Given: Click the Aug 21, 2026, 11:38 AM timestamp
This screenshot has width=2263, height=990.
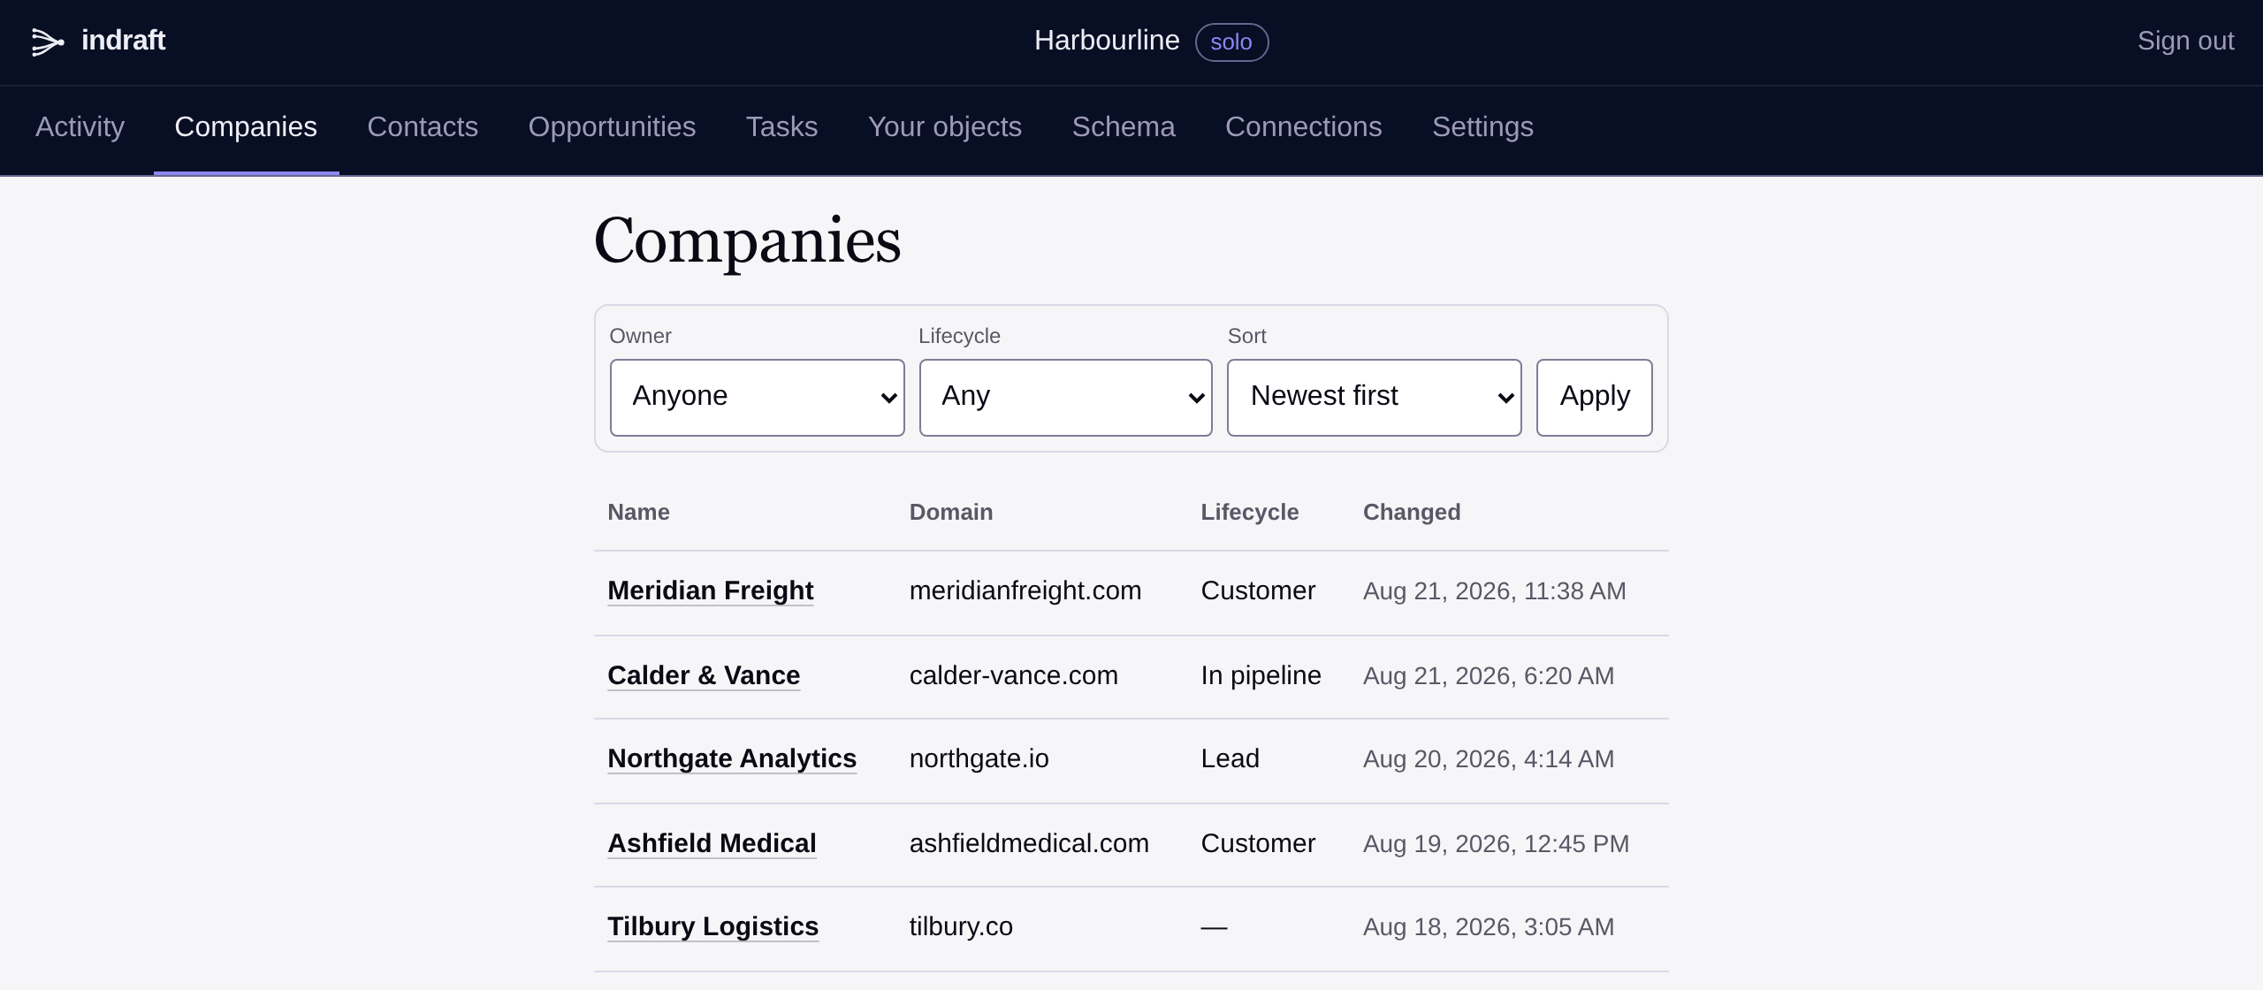Looking at the screenshot, I should (1494, 590).
